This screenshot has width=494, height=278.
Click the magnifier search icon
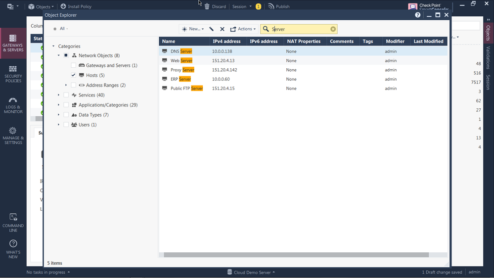click(x=266, y=29)
